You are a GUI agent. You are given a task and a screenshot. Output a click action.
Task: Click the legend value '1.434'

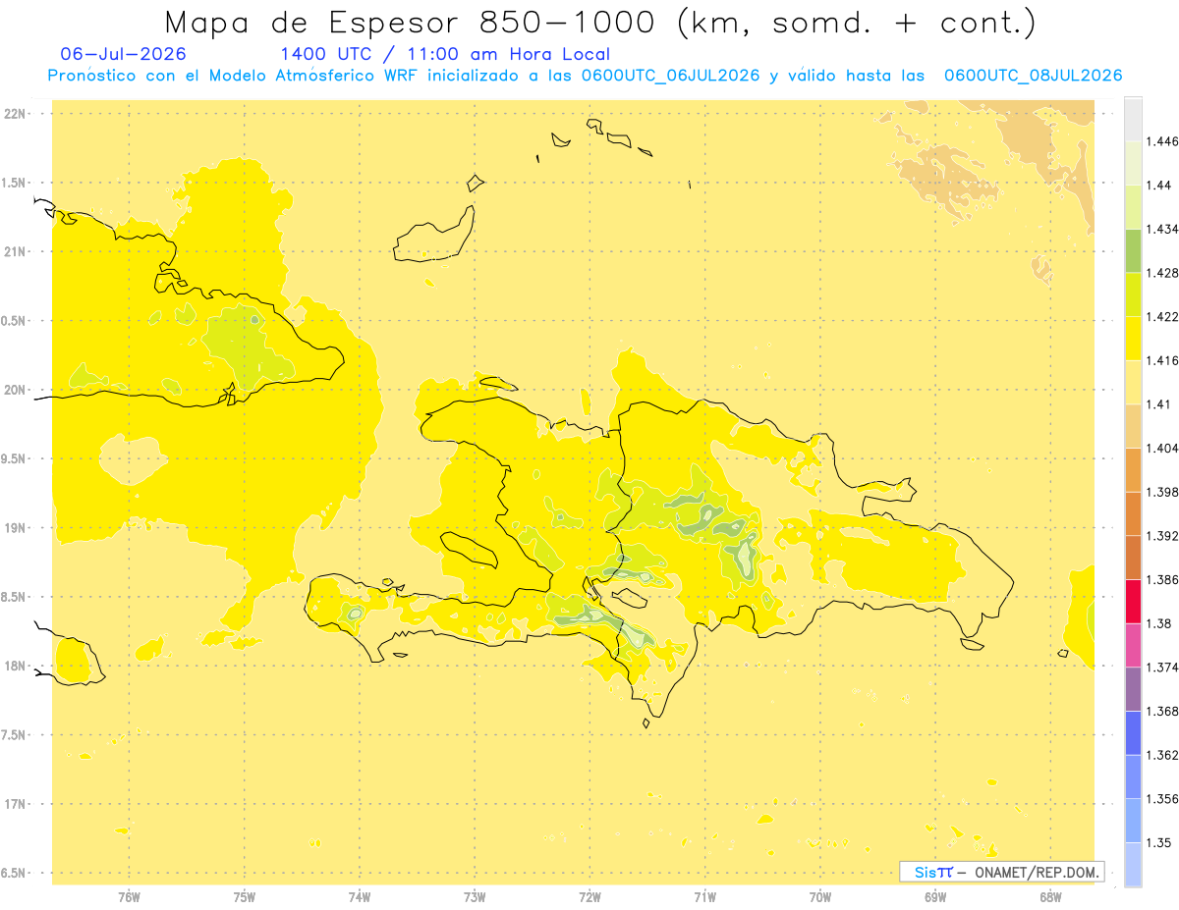click(1162, 230)
